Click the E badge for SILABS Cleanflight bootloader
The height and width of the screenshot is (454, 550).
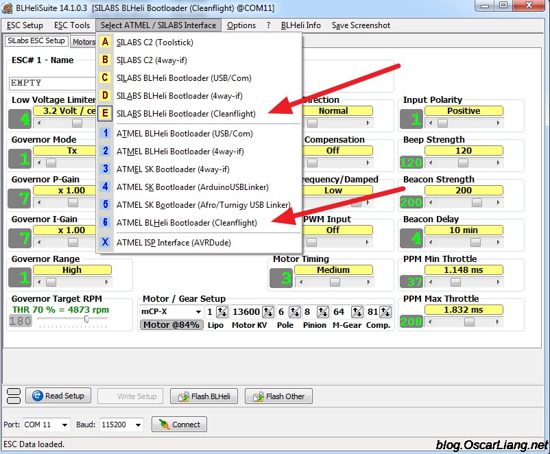coord(105,113)
